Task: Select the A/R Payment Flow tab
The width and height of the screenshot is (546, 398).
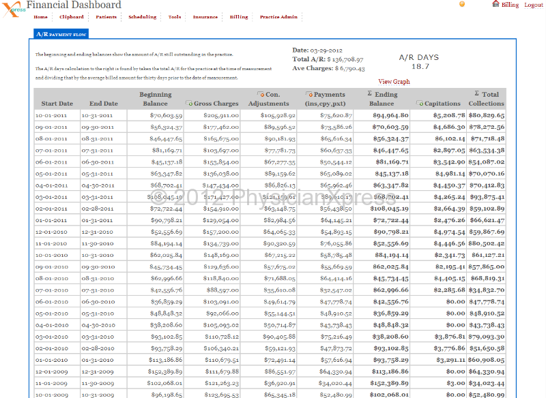Action: click(x=61, y=33)
